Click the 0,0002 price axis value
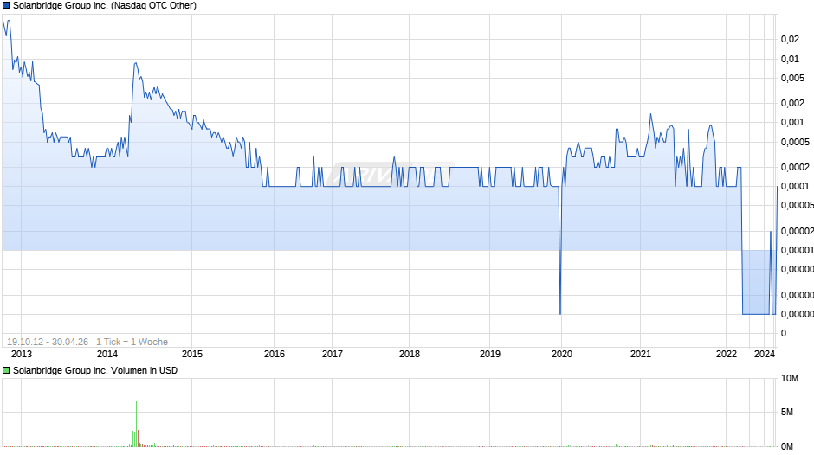Viewport: 814px width, 455px height. coord(795,167)
